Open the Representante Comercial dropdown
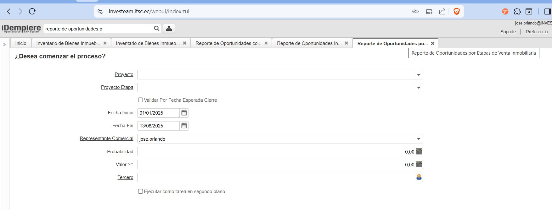 (x=419, y=139)
